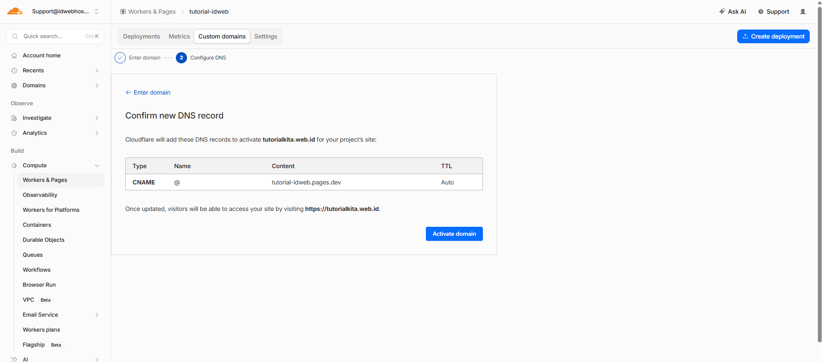Click the Account home house icon

(14, 56)
